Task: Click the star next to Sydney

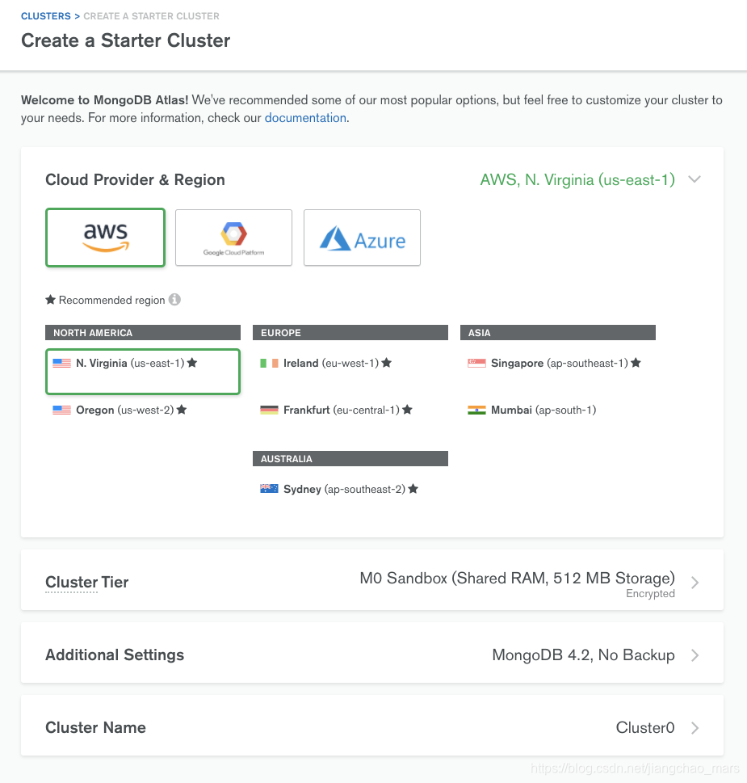Action: click(x=413, y=488)
